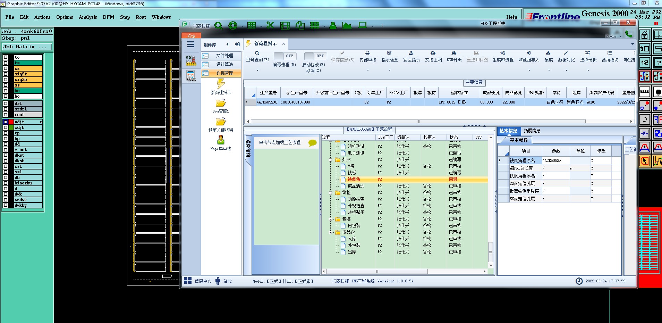This screenshot has height=323, width=662.
Task: Toggle visibility checkbox of layer biaozhu
Action: [x=6, y=183]
